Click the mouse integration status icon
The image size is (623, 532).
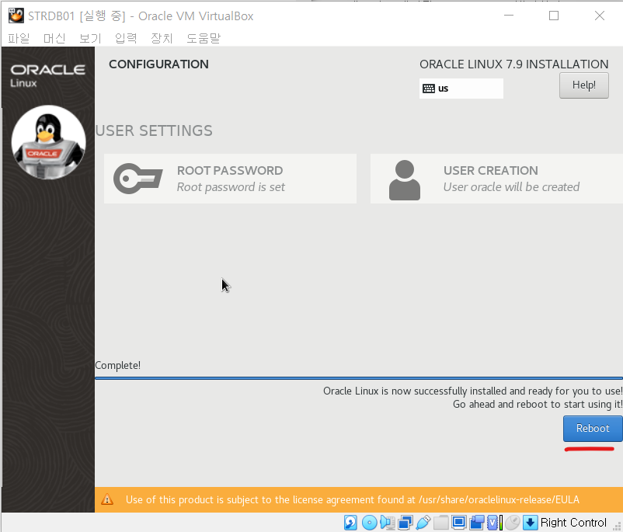point(513,523)
